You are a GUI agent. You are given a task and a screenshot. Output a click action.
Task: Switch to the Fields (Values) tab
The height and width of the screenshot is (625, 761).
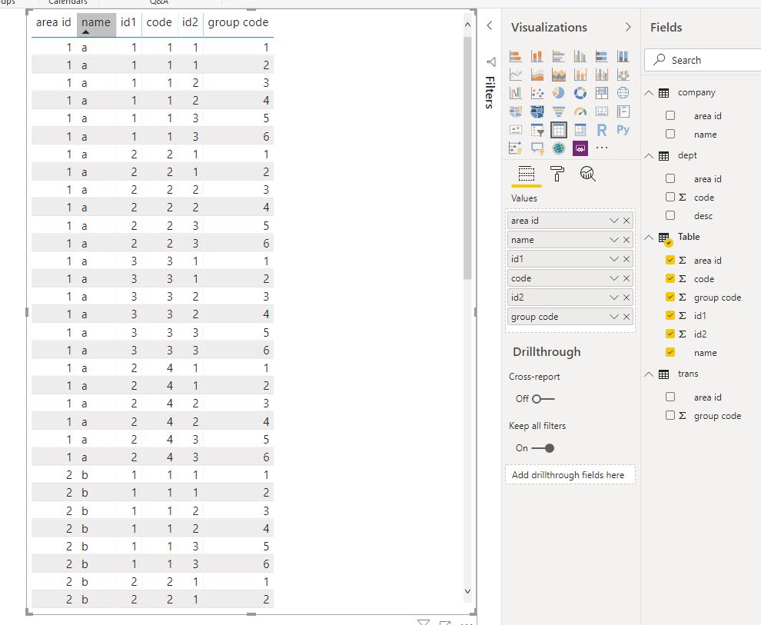coord(526,174)
